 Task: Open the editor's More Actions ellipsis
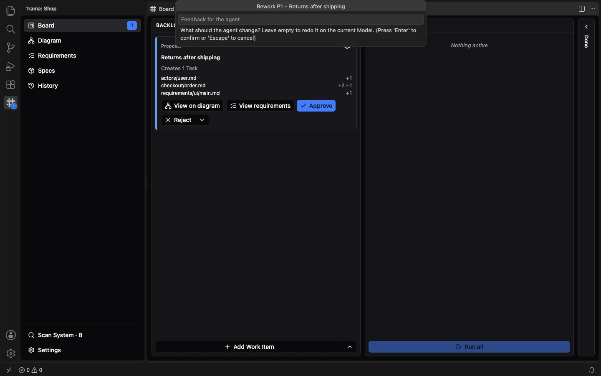[593, 9]
